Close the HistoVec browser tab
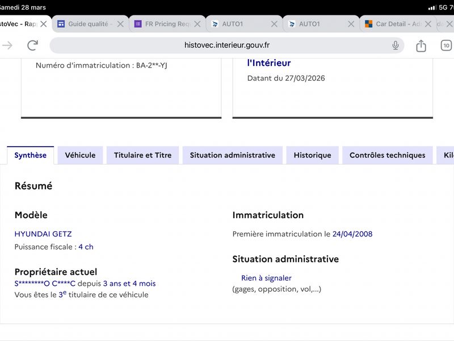This screenshot has width=454, height=341. pos(44,24)
